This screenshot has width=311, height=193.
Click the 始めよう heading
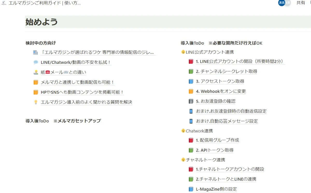tap(41, 22)
